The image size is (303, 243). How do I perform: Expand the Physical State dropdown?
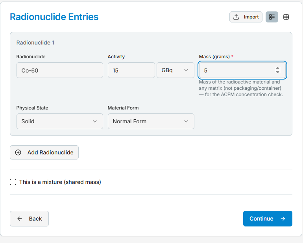pos(60,121)
